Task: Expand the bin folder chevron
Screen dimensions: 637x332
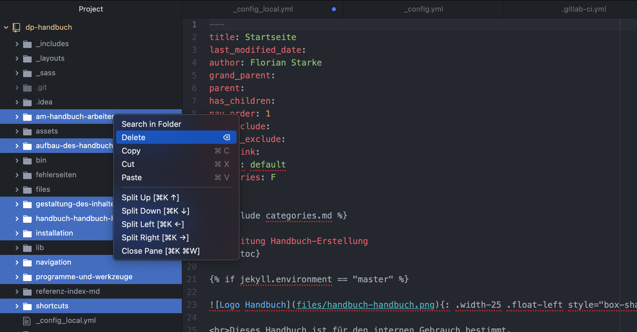Action: (x=17, y=161)
